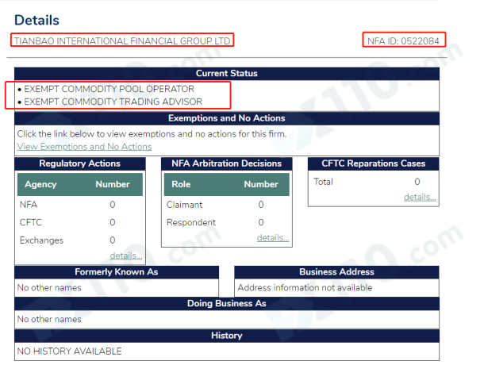Click the 0 count beside Respondent

261,223
